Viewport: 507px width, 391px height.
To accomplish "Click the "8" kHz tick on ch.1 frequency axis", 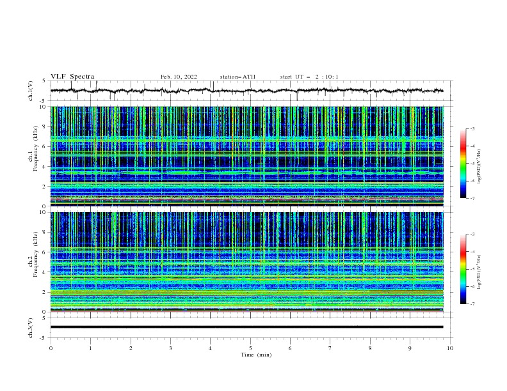I will coord(45,126).
